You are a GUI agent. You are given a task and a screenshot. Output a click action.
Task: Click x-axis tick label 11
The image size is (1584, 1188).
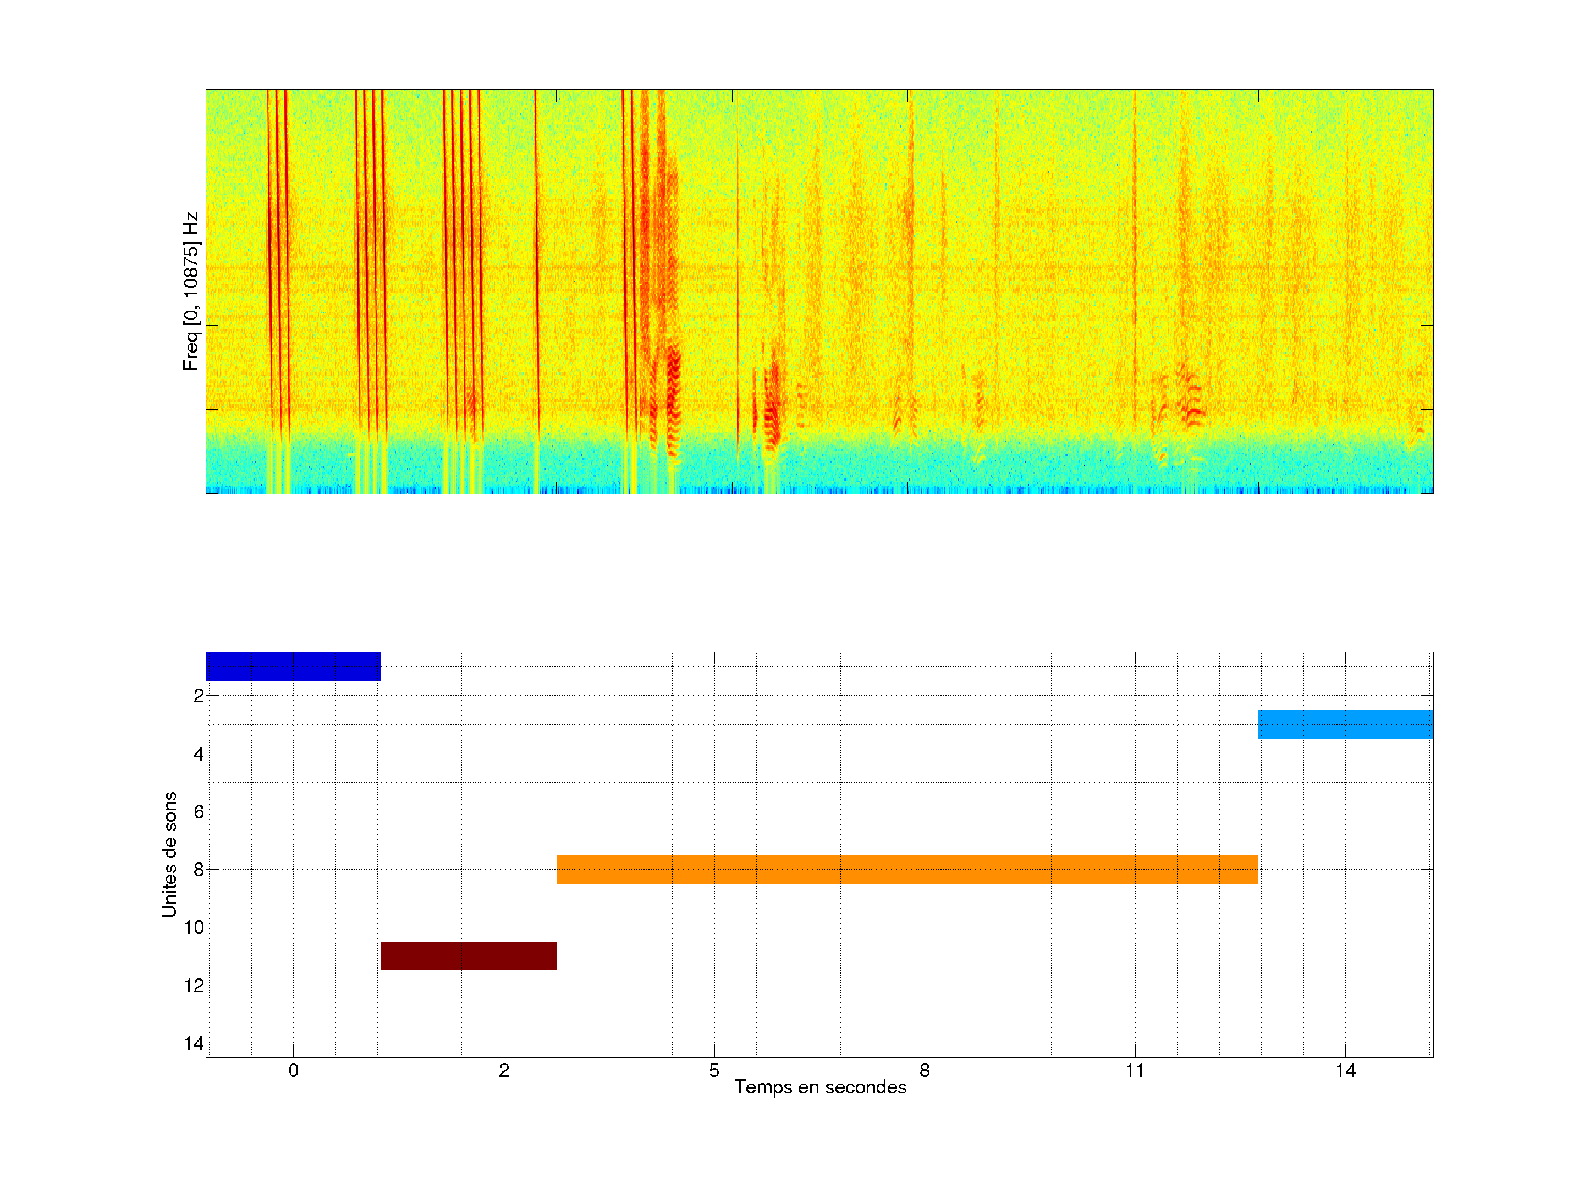point(1134,1070)
